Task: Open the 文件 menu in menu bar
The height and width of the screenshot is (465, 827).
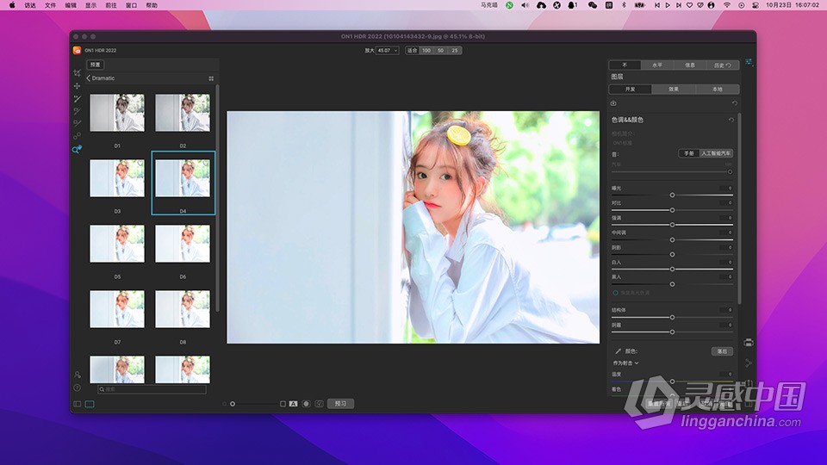Action: [50, 5]
